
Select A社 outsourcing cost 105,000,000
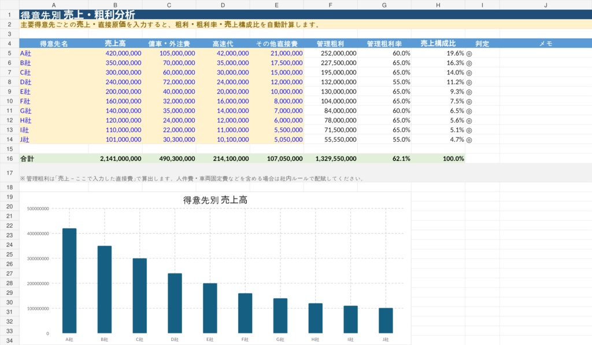pos(169,53)
